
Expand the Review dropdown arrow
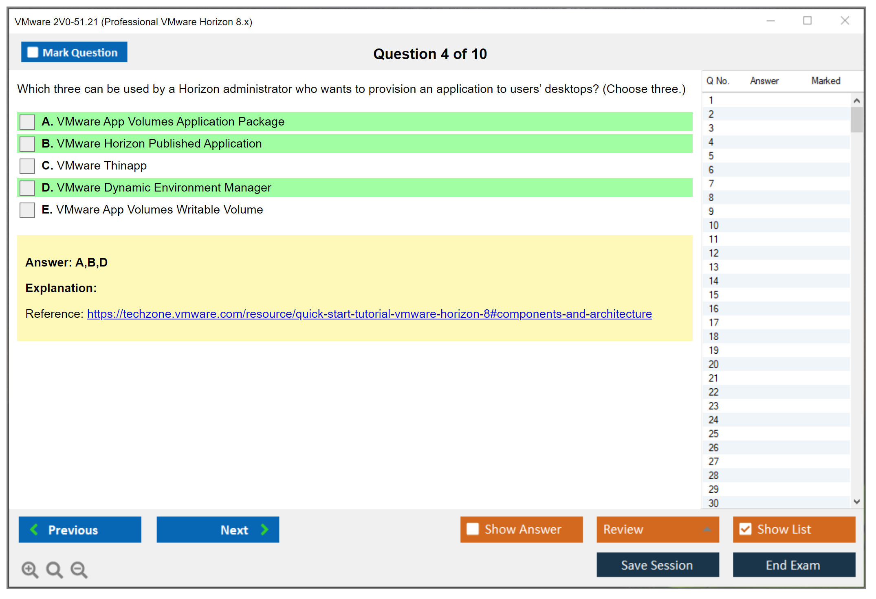coord(707,529)
